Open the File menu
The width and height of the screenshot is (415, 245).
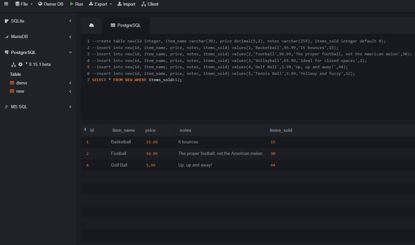(24, 4)
